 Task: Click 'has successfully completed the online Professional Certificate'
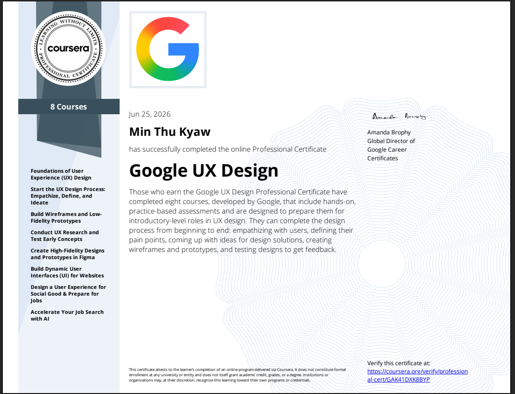(228, 149)
